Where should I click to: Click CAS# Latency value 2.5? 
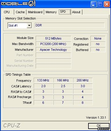[63, 86]
